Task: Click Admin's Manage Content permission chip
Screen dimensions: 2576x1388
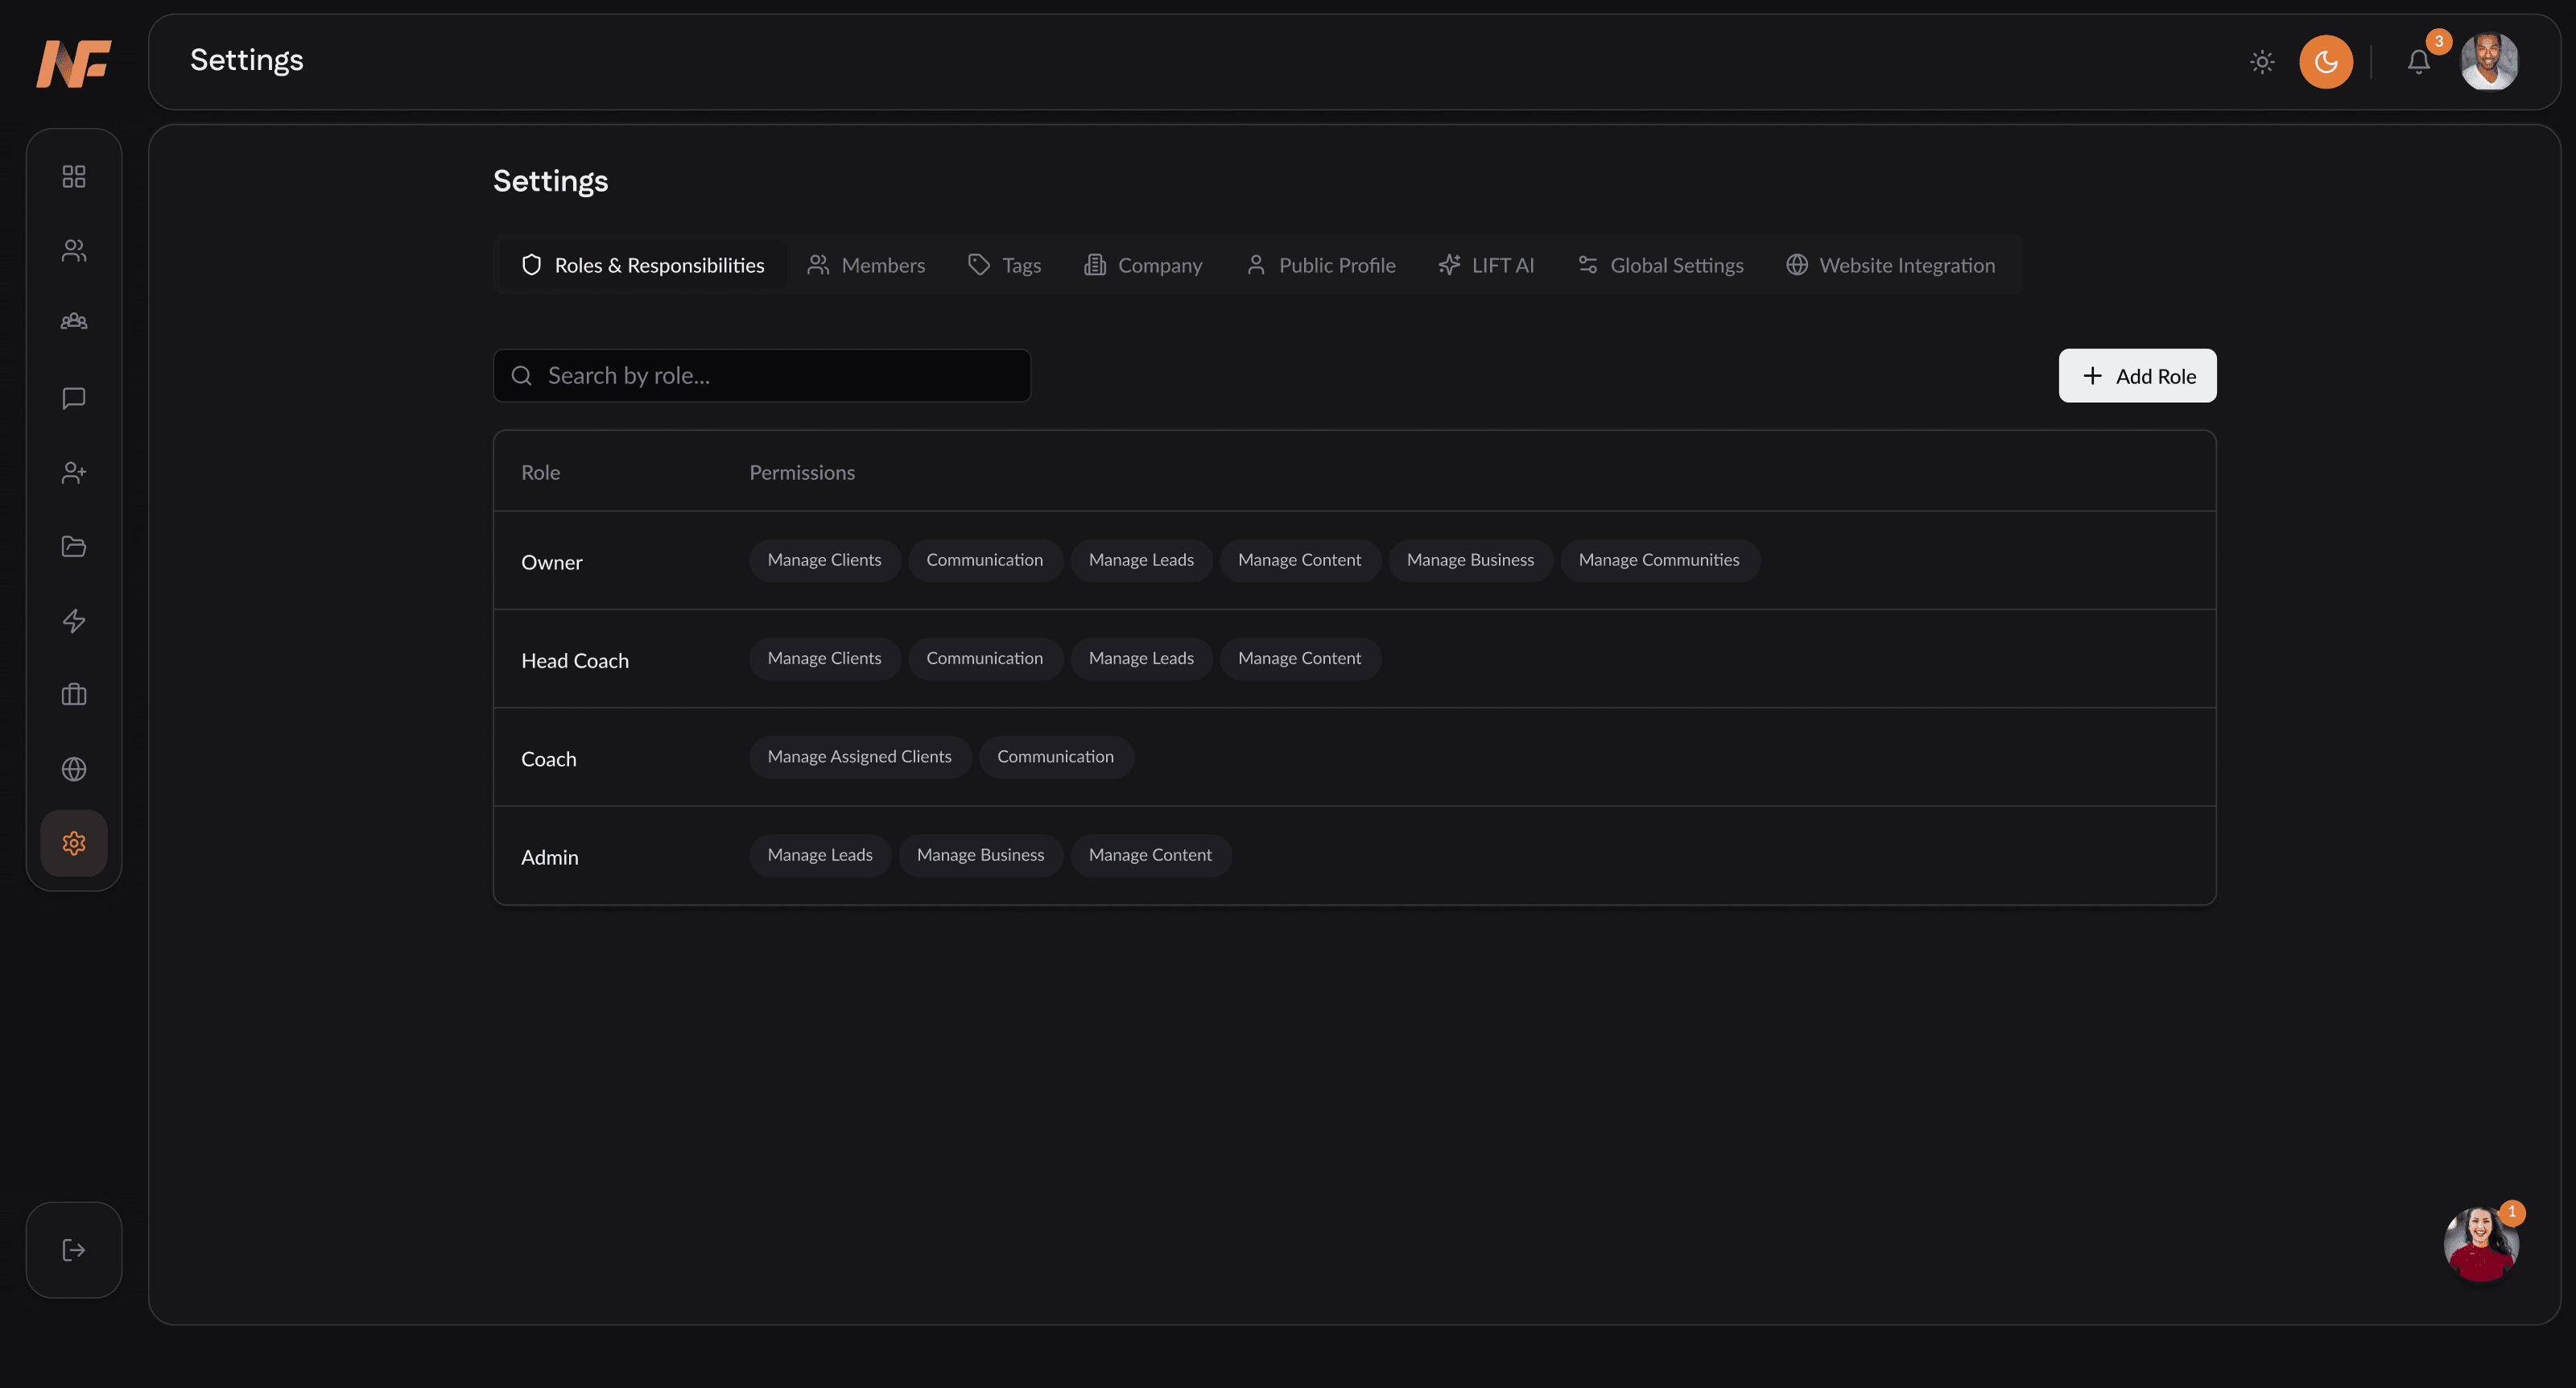Action: tap(1150, 855)
